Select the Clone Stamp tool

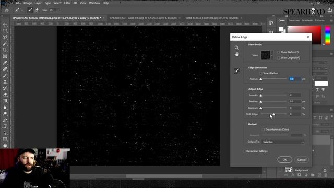point(5,82)
